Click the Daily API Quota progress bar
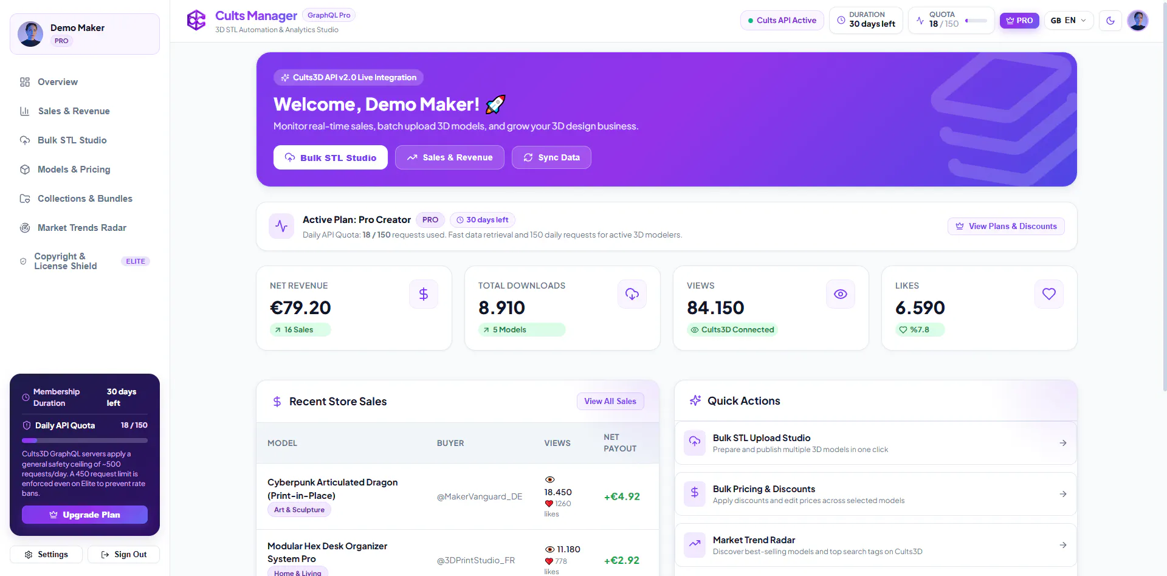This screenshot has width=1167, height=576. [84, 441]
